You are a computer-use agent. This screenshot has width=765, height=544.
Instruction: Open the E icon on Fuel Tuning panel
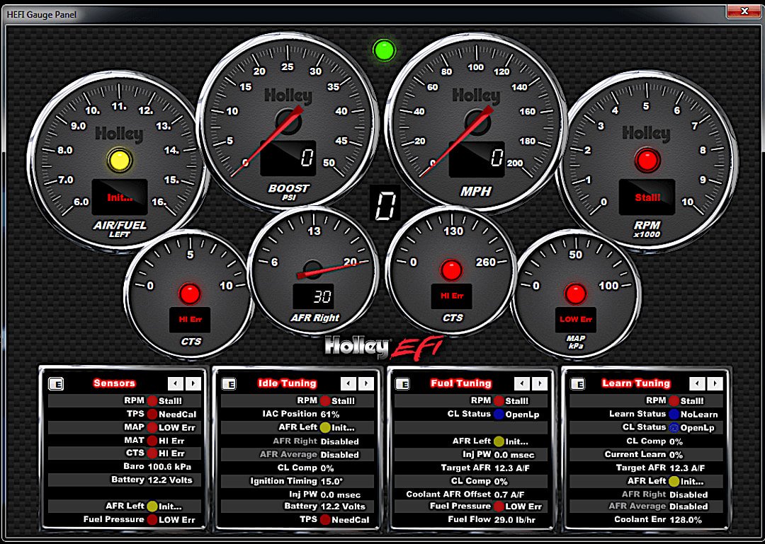(x=402, y=384)
